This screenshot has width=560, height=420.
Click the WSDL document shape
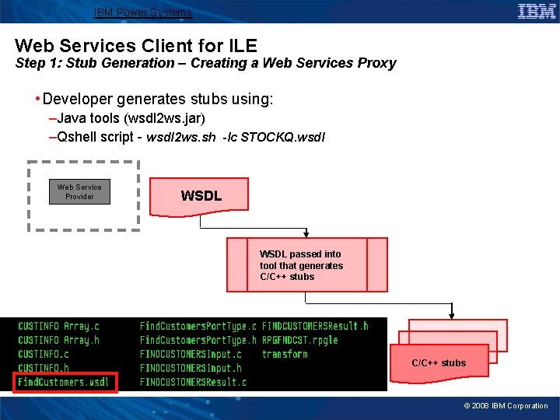tap(199, 197)
